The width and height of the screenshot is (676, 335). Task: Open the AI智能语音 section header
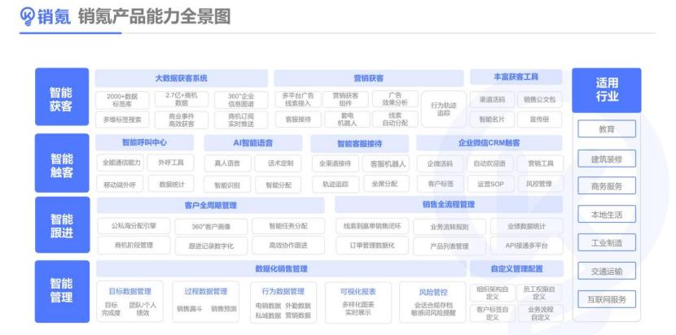(252, 142)
